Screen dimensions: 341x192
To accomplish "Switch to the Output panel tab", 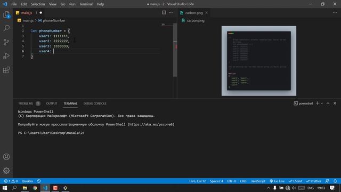I will 52,103.
